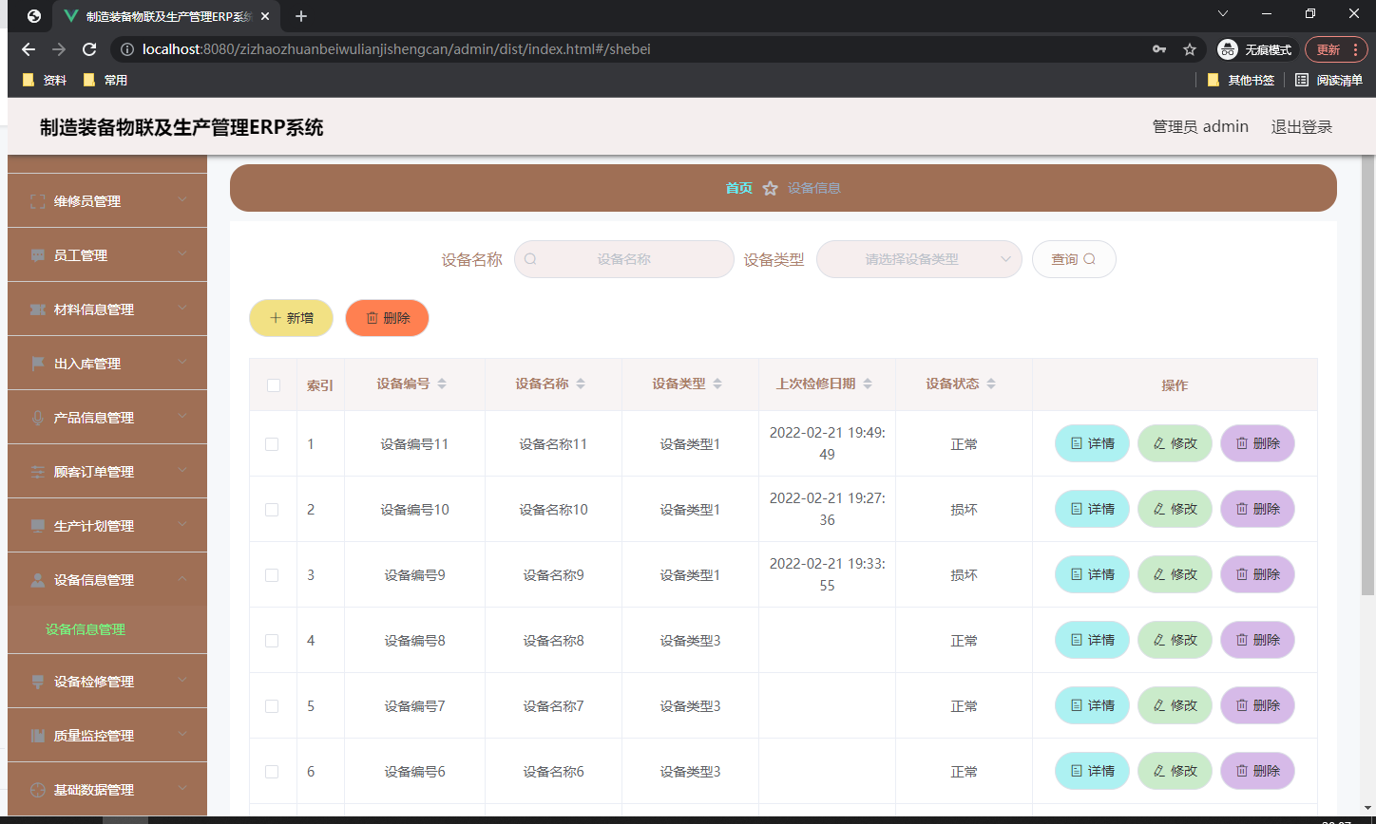1376x824 pixels.
Task: Check the row checkbox for 设备编号11
Action: pos(272,444)
